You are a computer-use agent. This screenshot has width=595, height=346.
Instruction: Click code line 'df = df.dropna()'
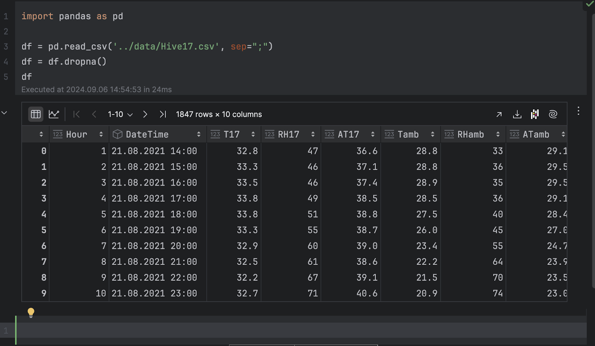click(64, 61)
